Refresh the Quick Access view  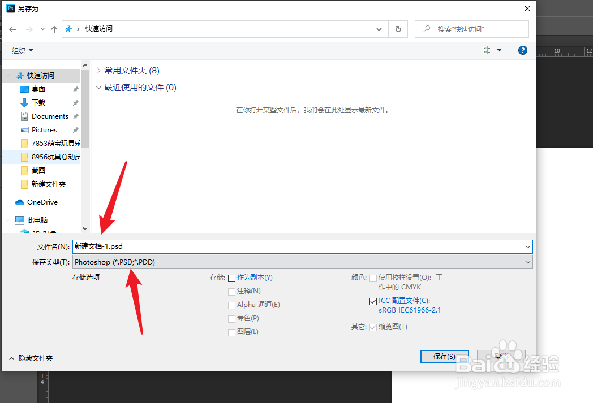click(398, 29)
